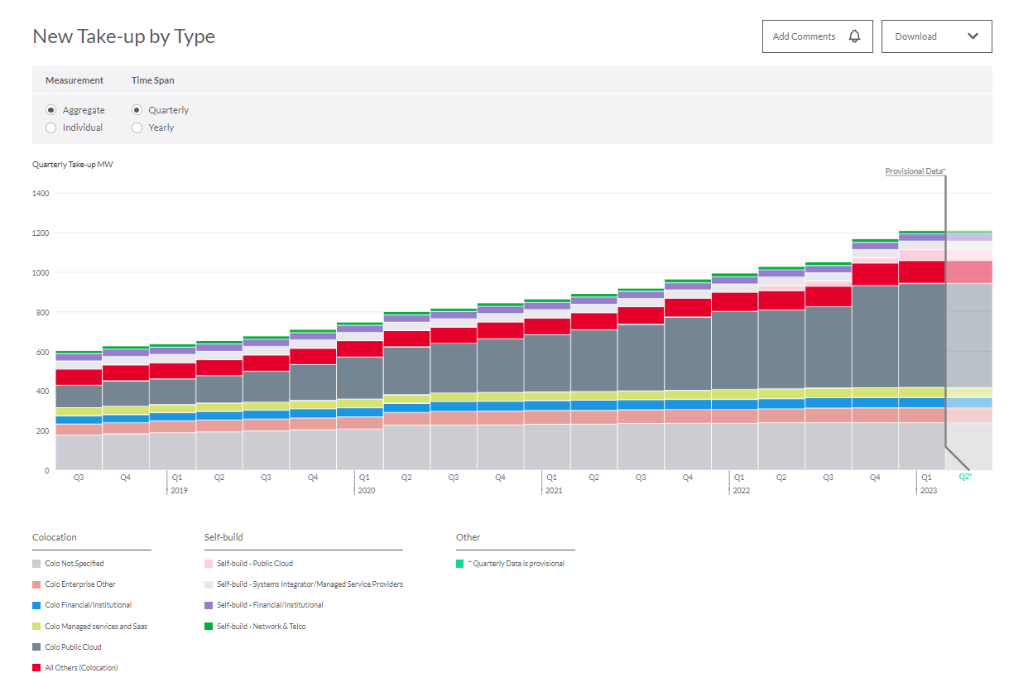Switch time span to Yearly

(x=137, y=127)
